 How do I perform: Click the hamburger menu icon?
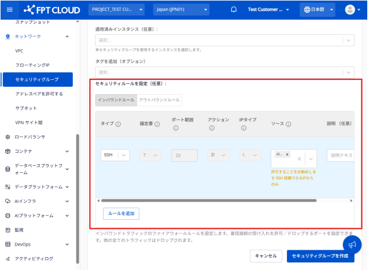[x=10, y=10]
